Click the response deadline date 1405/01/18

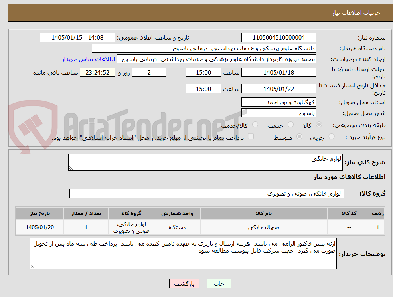click(x=278, y=73)
